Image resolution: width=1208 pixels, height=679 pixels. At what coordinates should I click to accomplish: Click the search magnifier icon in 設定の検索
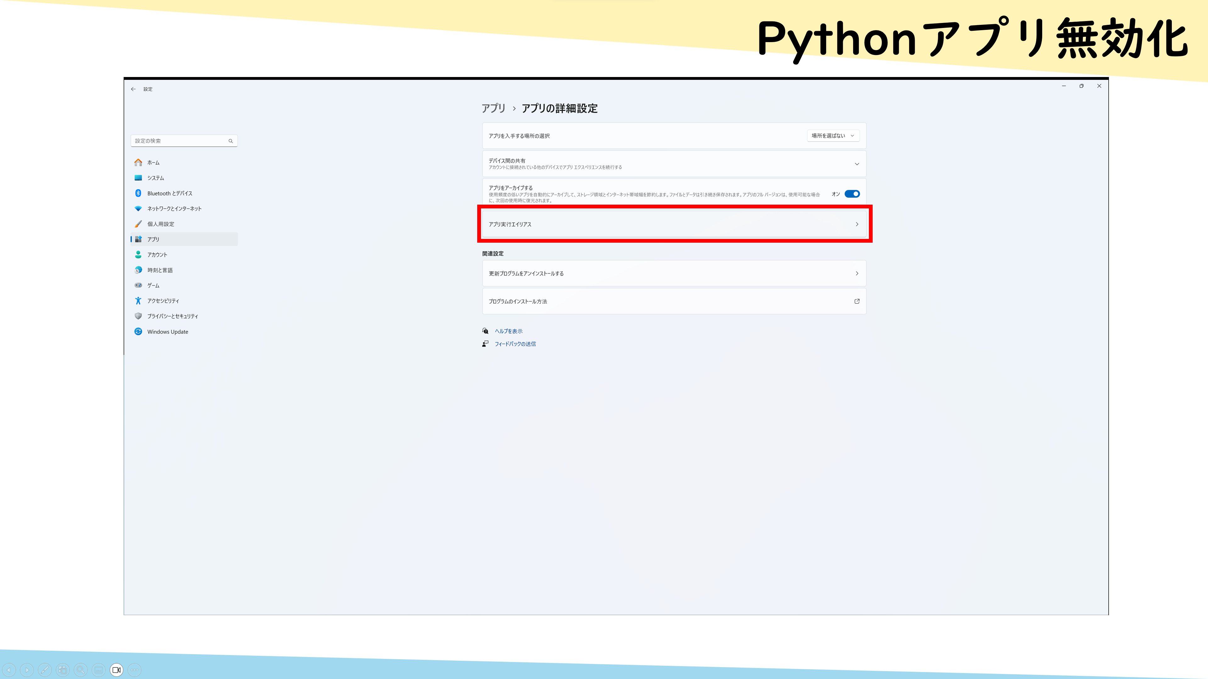(x=231, y=141)
